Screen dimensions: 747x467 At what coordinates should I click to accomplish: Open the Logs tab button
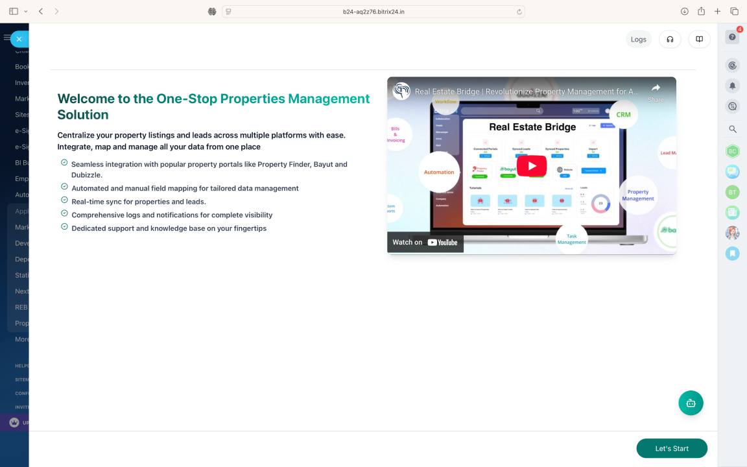click(638, 39)
